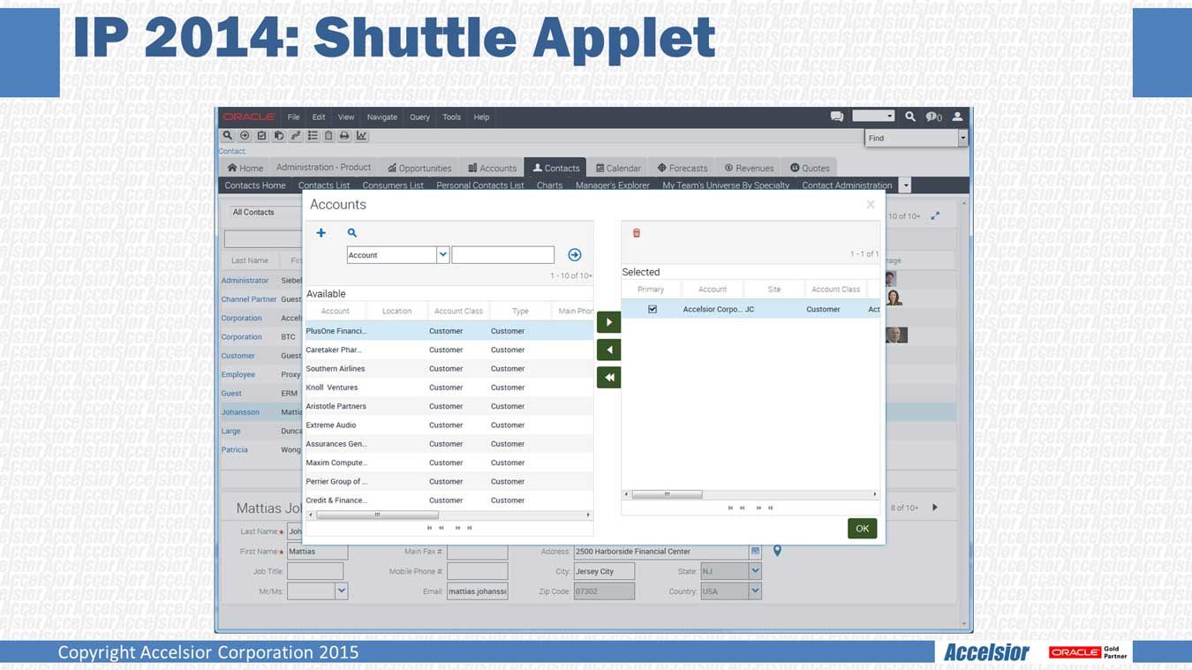Delete selected account with red trash icon
The width and height of the screenshot is (1192, 670).
(637, 233)
